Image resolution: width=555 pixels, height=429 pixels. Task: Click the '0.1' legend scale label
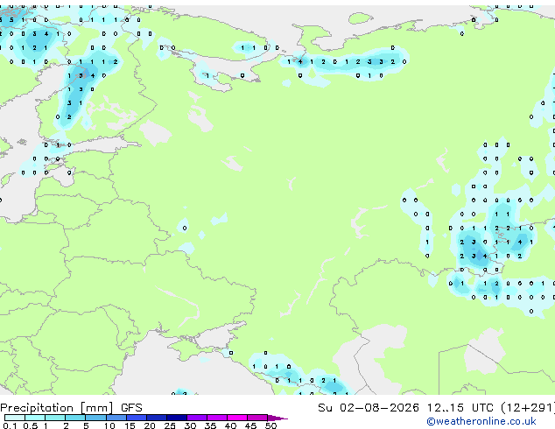tap(10, 425)
